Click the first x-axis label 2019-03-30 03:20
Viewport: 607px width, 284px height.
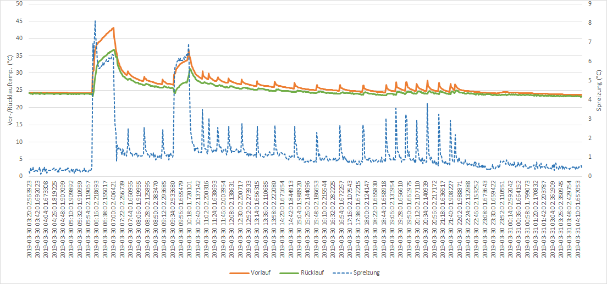point(30,218)
